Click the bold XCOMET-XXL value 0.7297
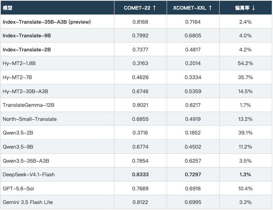The image size is (273, 210). point(193,175)
